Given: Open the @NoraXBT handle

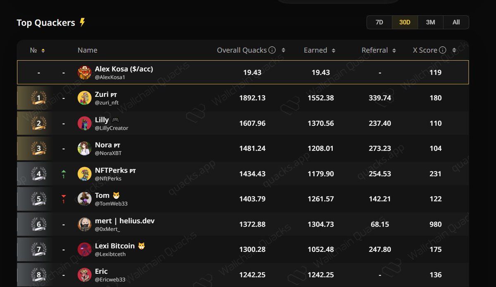Looking at the screenshot, I should pos(108,153).
